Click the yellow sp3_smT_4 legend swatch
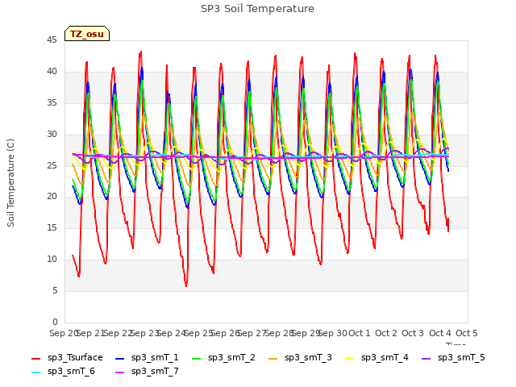Screen dimensions: 516x387 349,359
